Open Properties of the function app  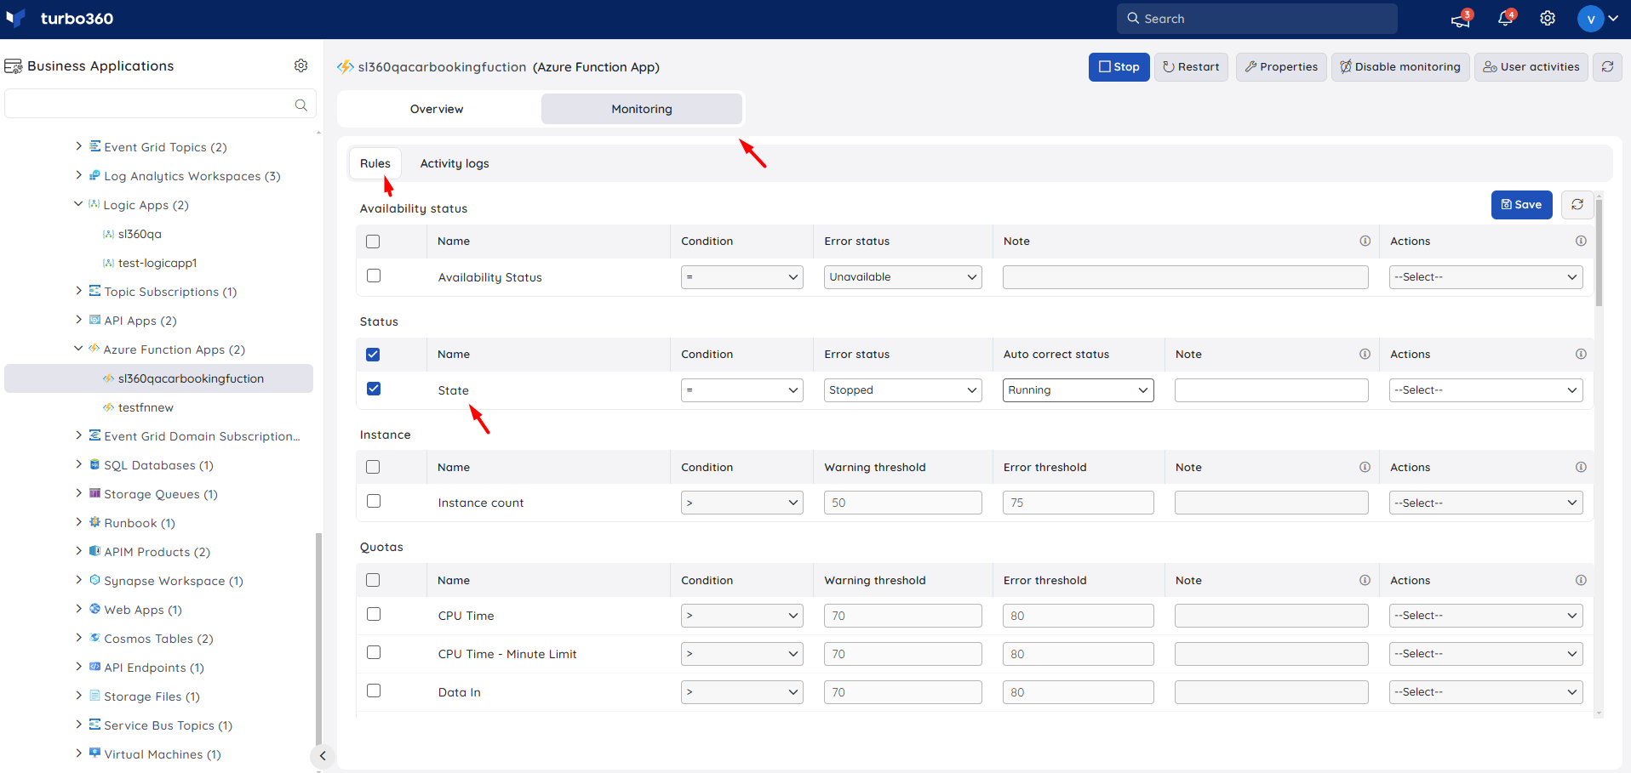point(1281,66)
